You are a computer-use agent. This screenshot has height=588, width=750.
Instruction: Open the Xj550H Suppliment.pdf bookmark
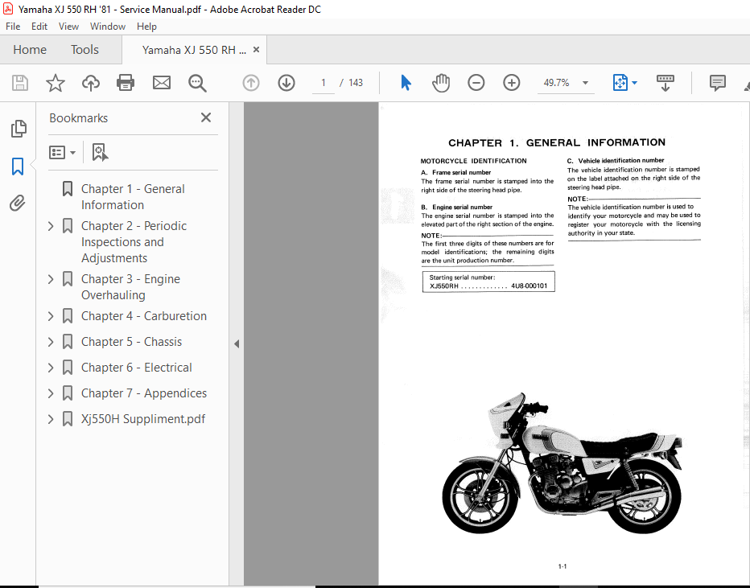143,419
